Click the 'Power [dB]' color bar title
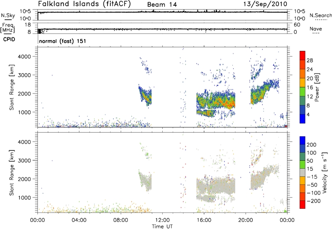Image resolution: width=332 pixels, height=229 pixels. (317, 87)
